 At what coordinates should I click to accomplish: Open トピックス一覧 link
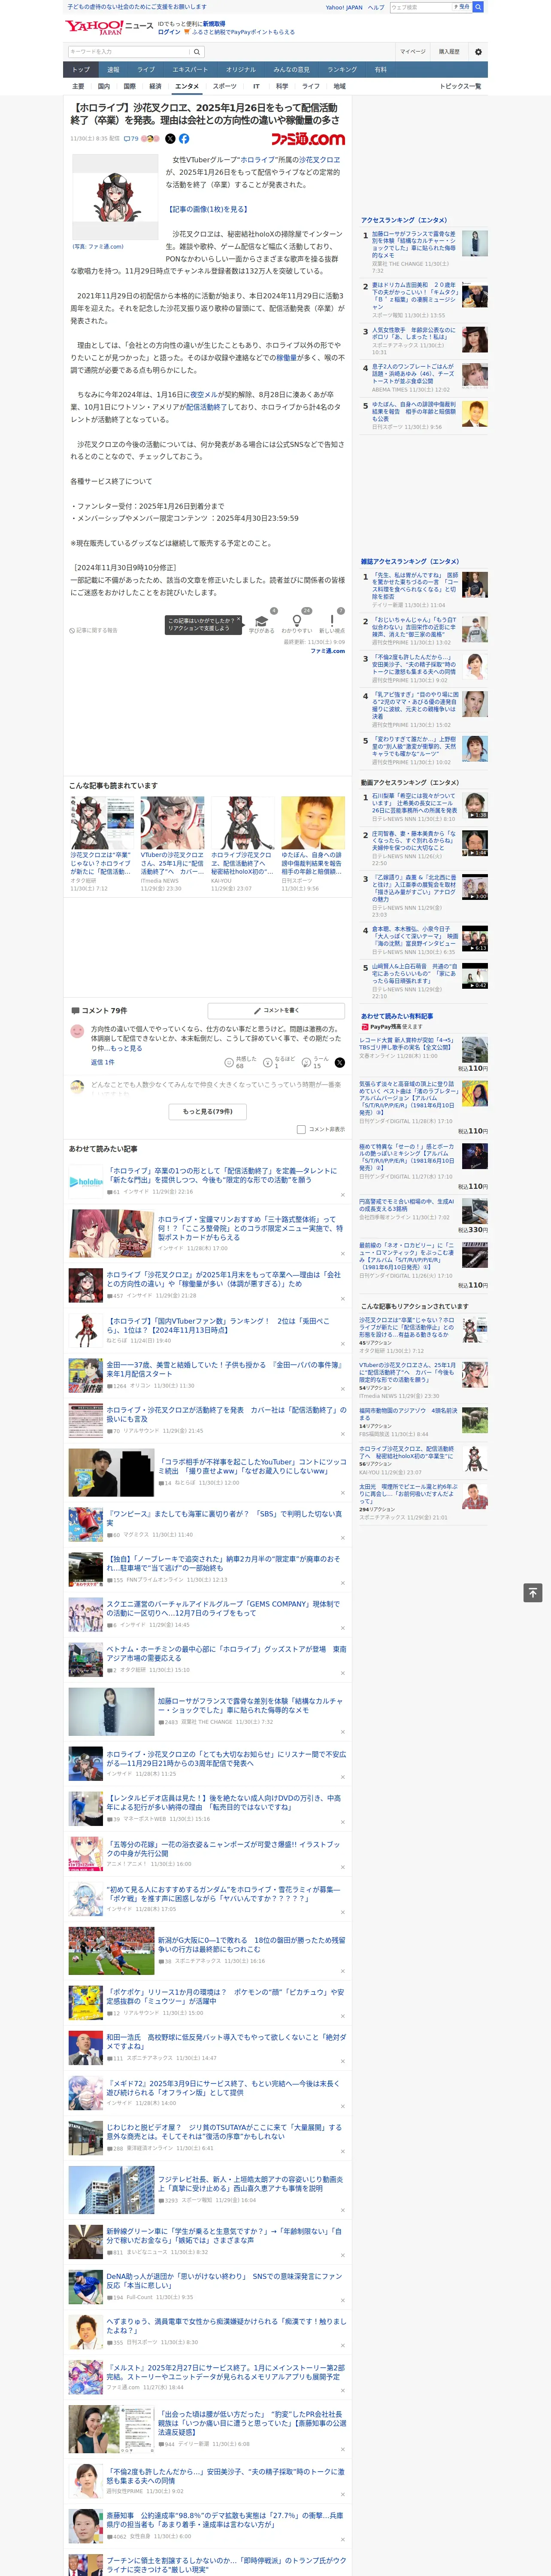coord(460,86)
